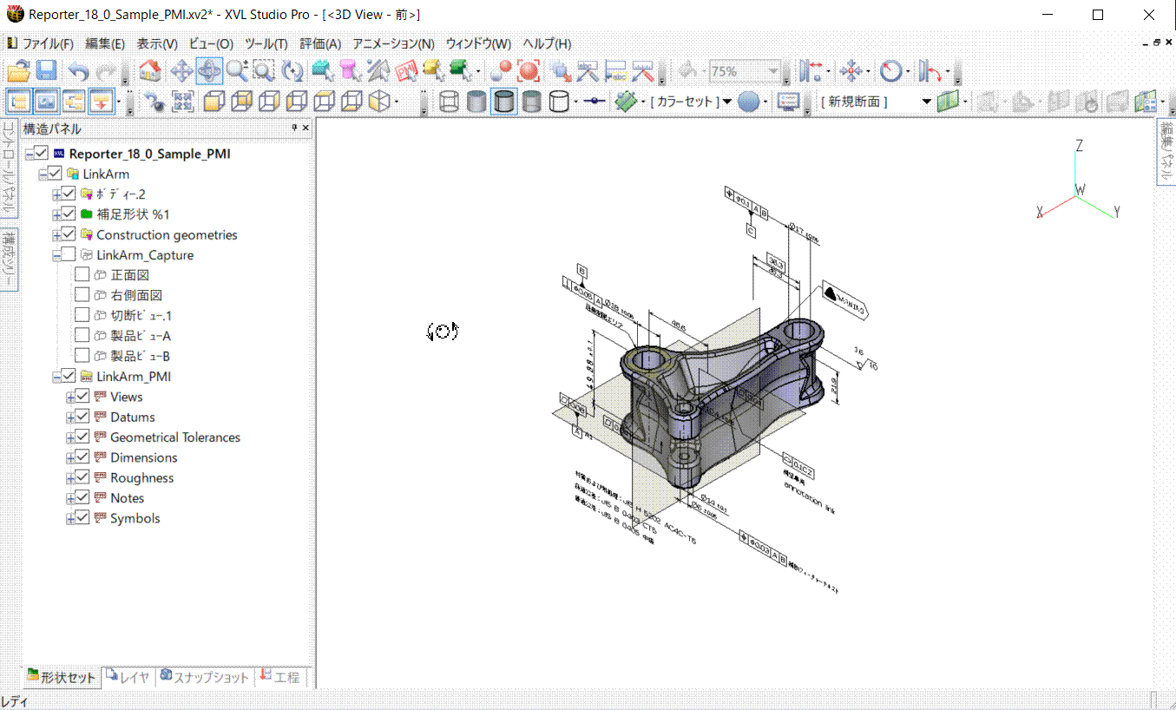1176x710 pixels.
Task: Open the 編集パネル side tab
Action: (1166, 152)
